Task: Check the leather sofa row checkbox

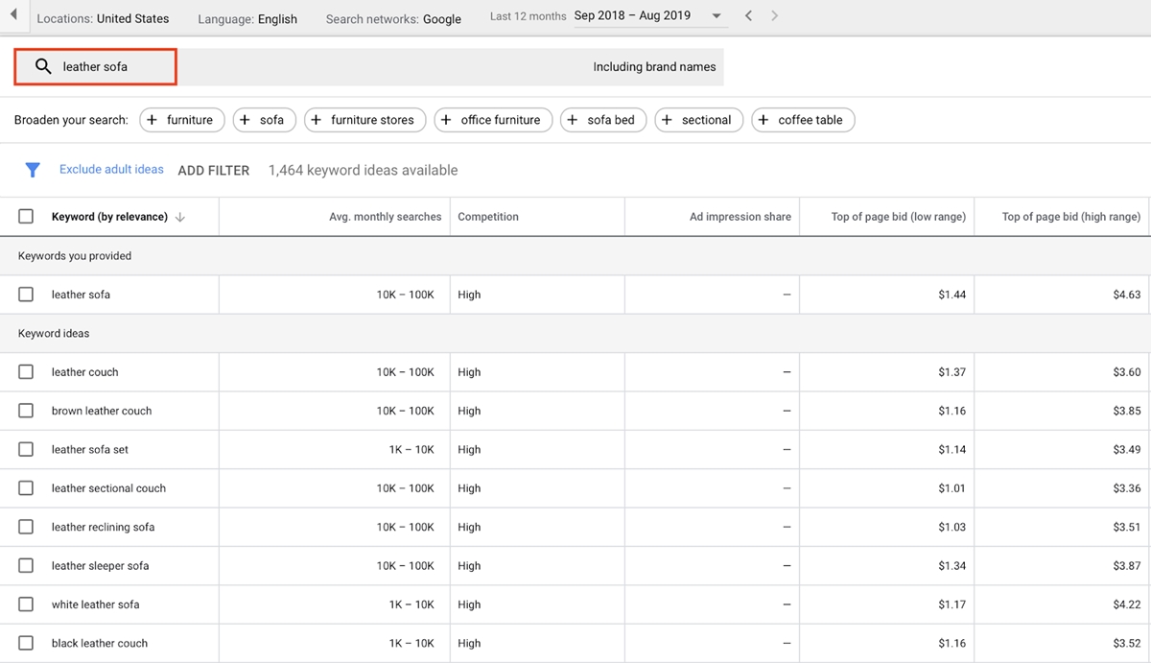Action: click(x=26, y=295)
